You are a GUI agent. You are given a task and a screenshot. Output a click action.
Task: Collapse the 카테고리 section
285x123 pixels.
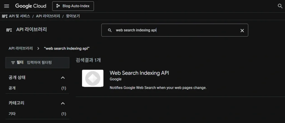pos(63,103)
